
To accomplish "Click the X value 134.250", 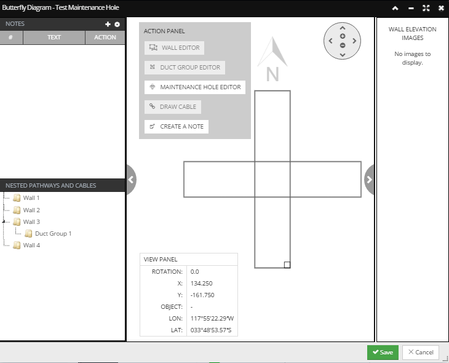I will [x=202, y=284].
